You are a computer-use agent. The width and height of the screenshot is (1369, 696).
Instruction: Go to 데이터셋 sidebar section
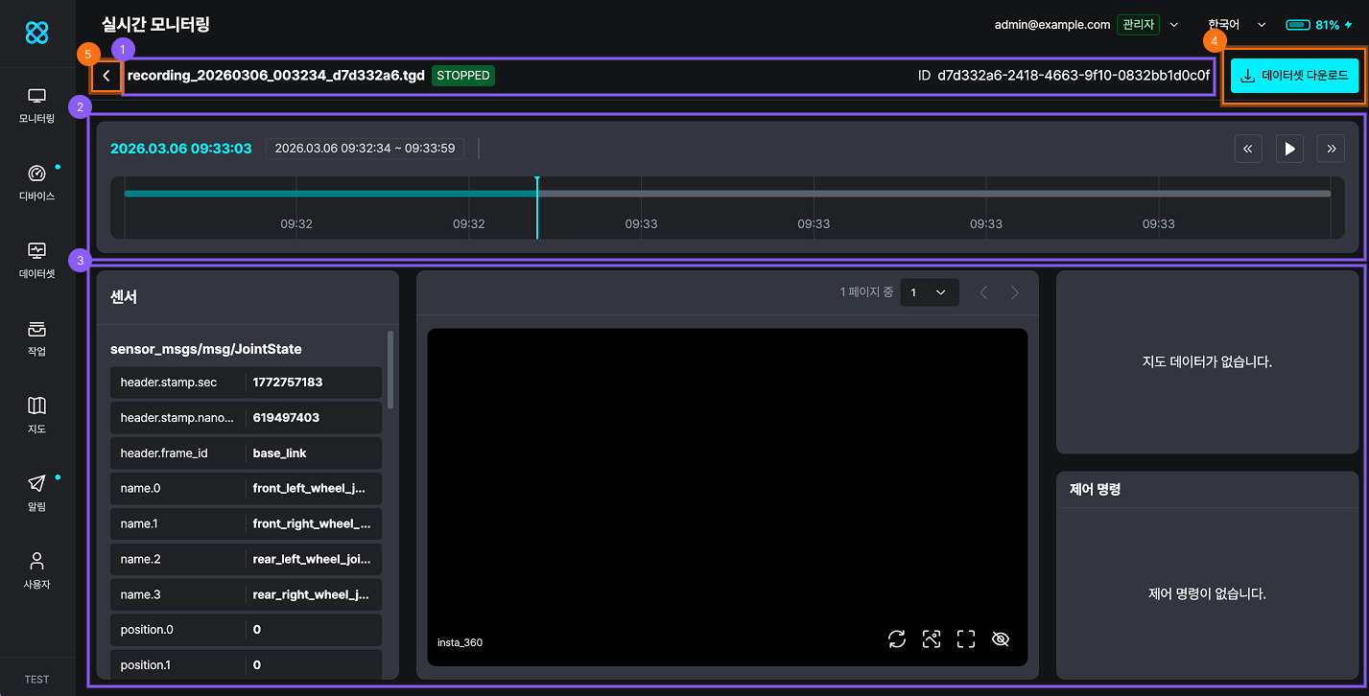coord(36,261)
